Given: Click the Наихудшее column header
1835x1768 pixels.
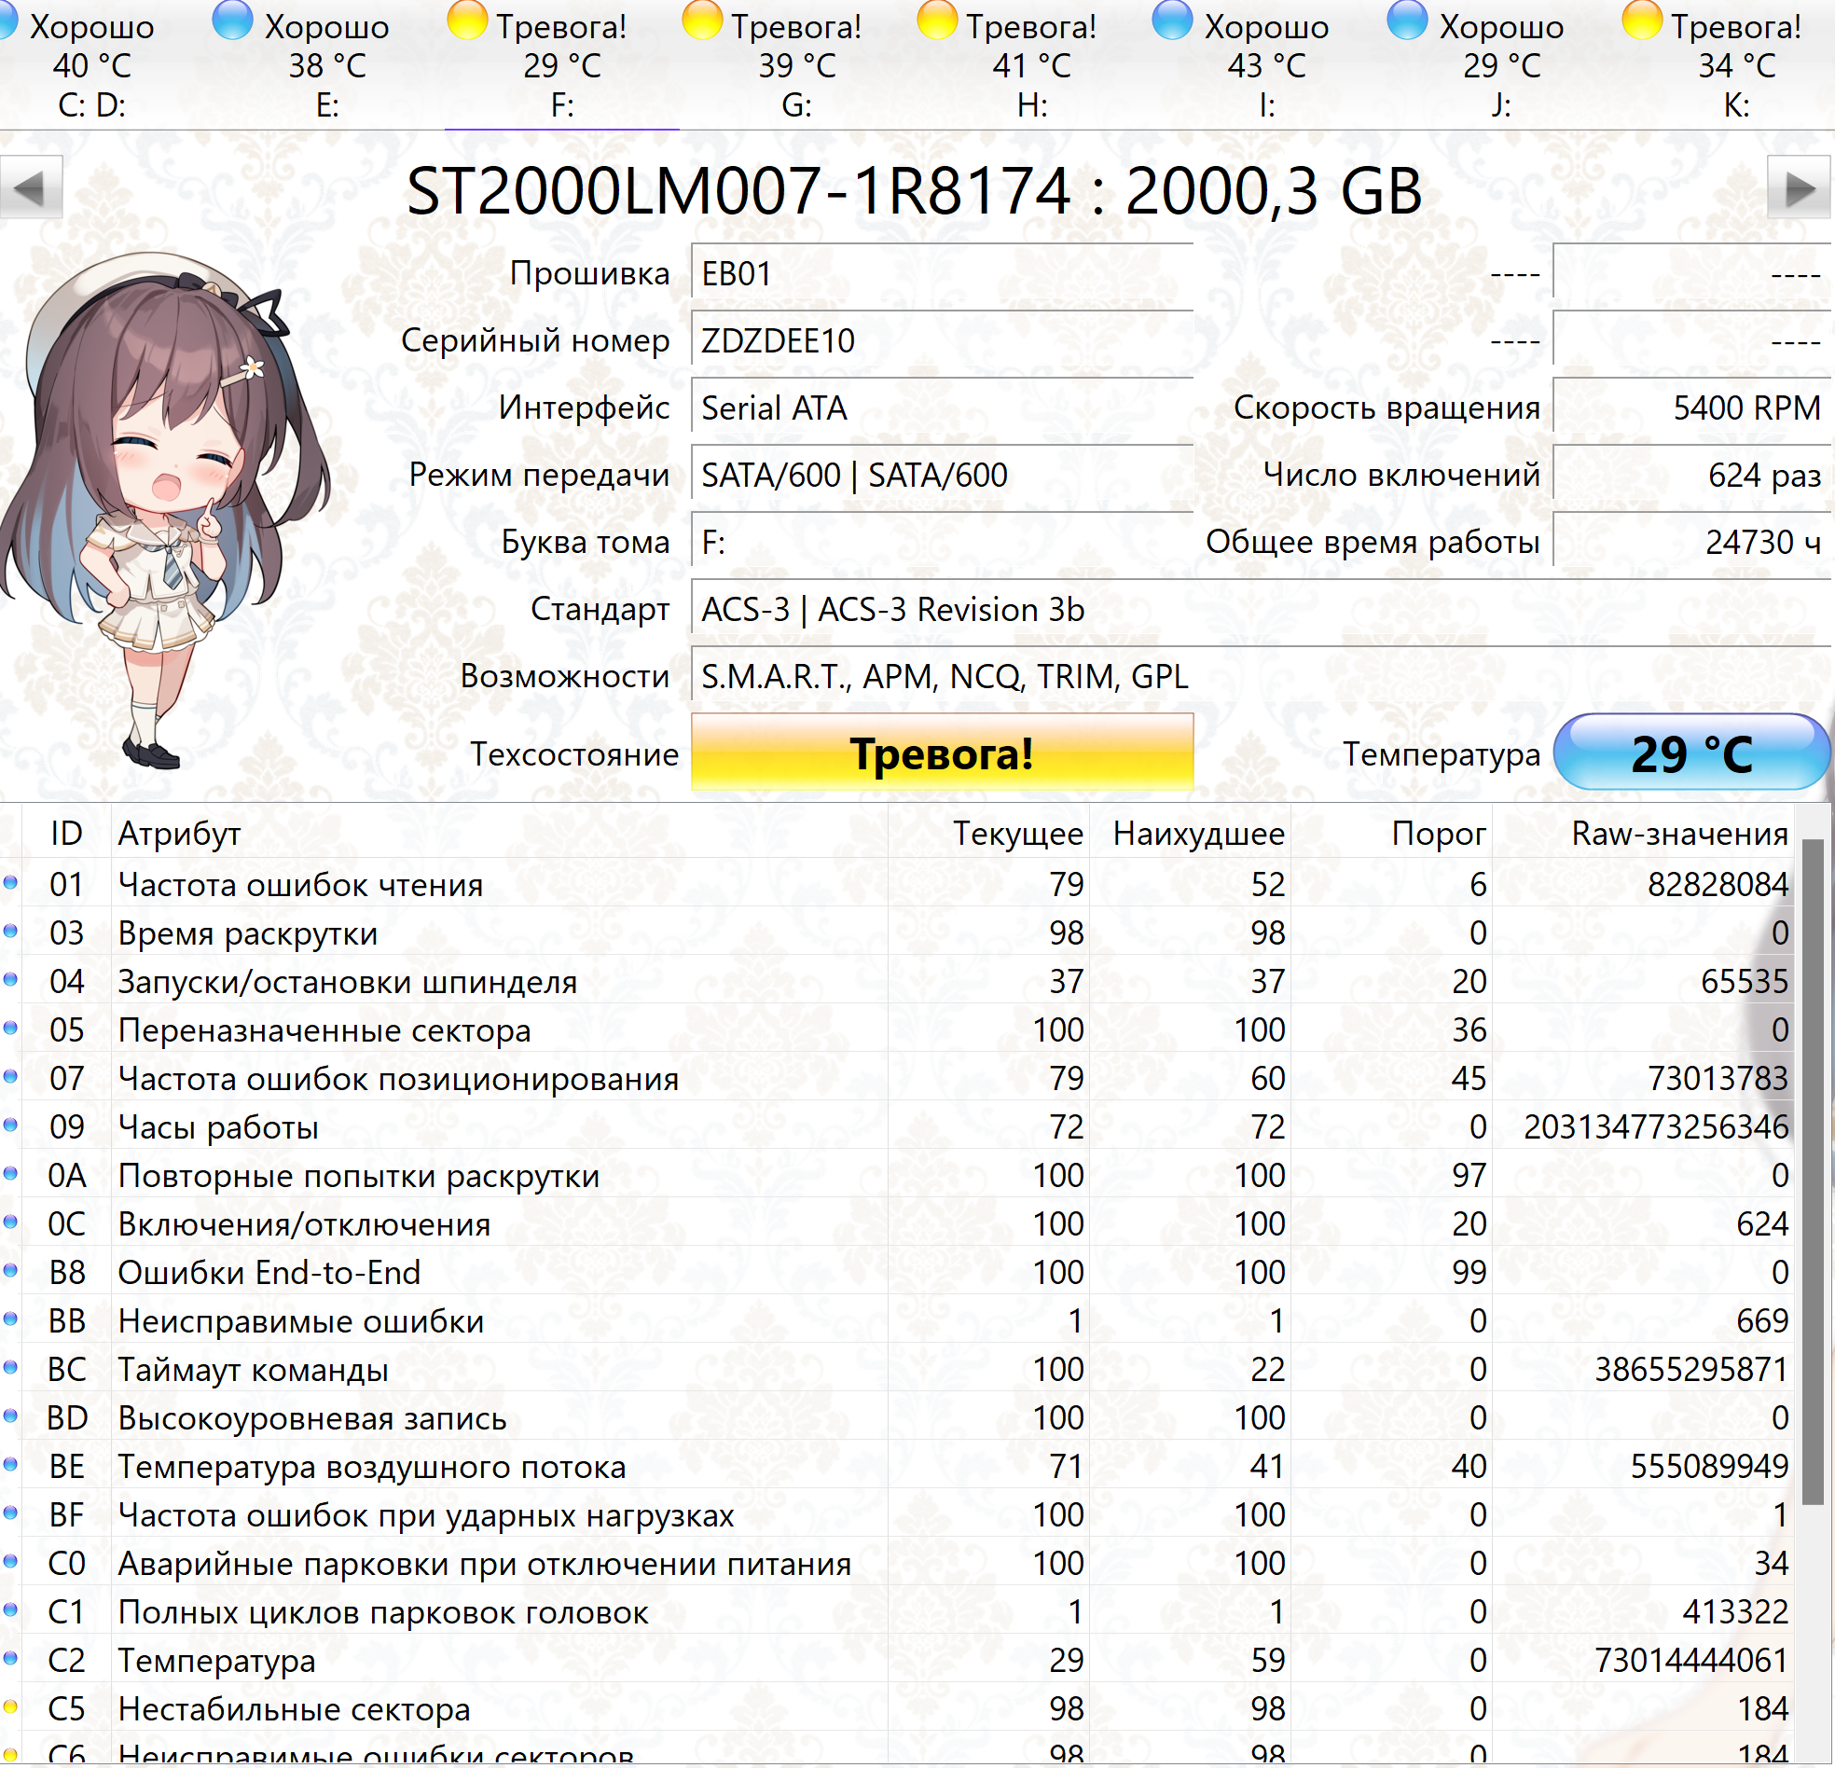Looking at the screenshot, I should [x=1191, y=833].
